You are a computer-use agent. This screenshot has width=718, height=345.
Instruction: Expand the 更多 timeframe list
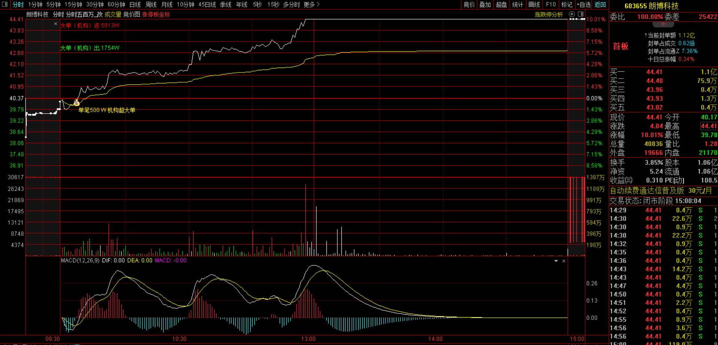tap(312, 4)
